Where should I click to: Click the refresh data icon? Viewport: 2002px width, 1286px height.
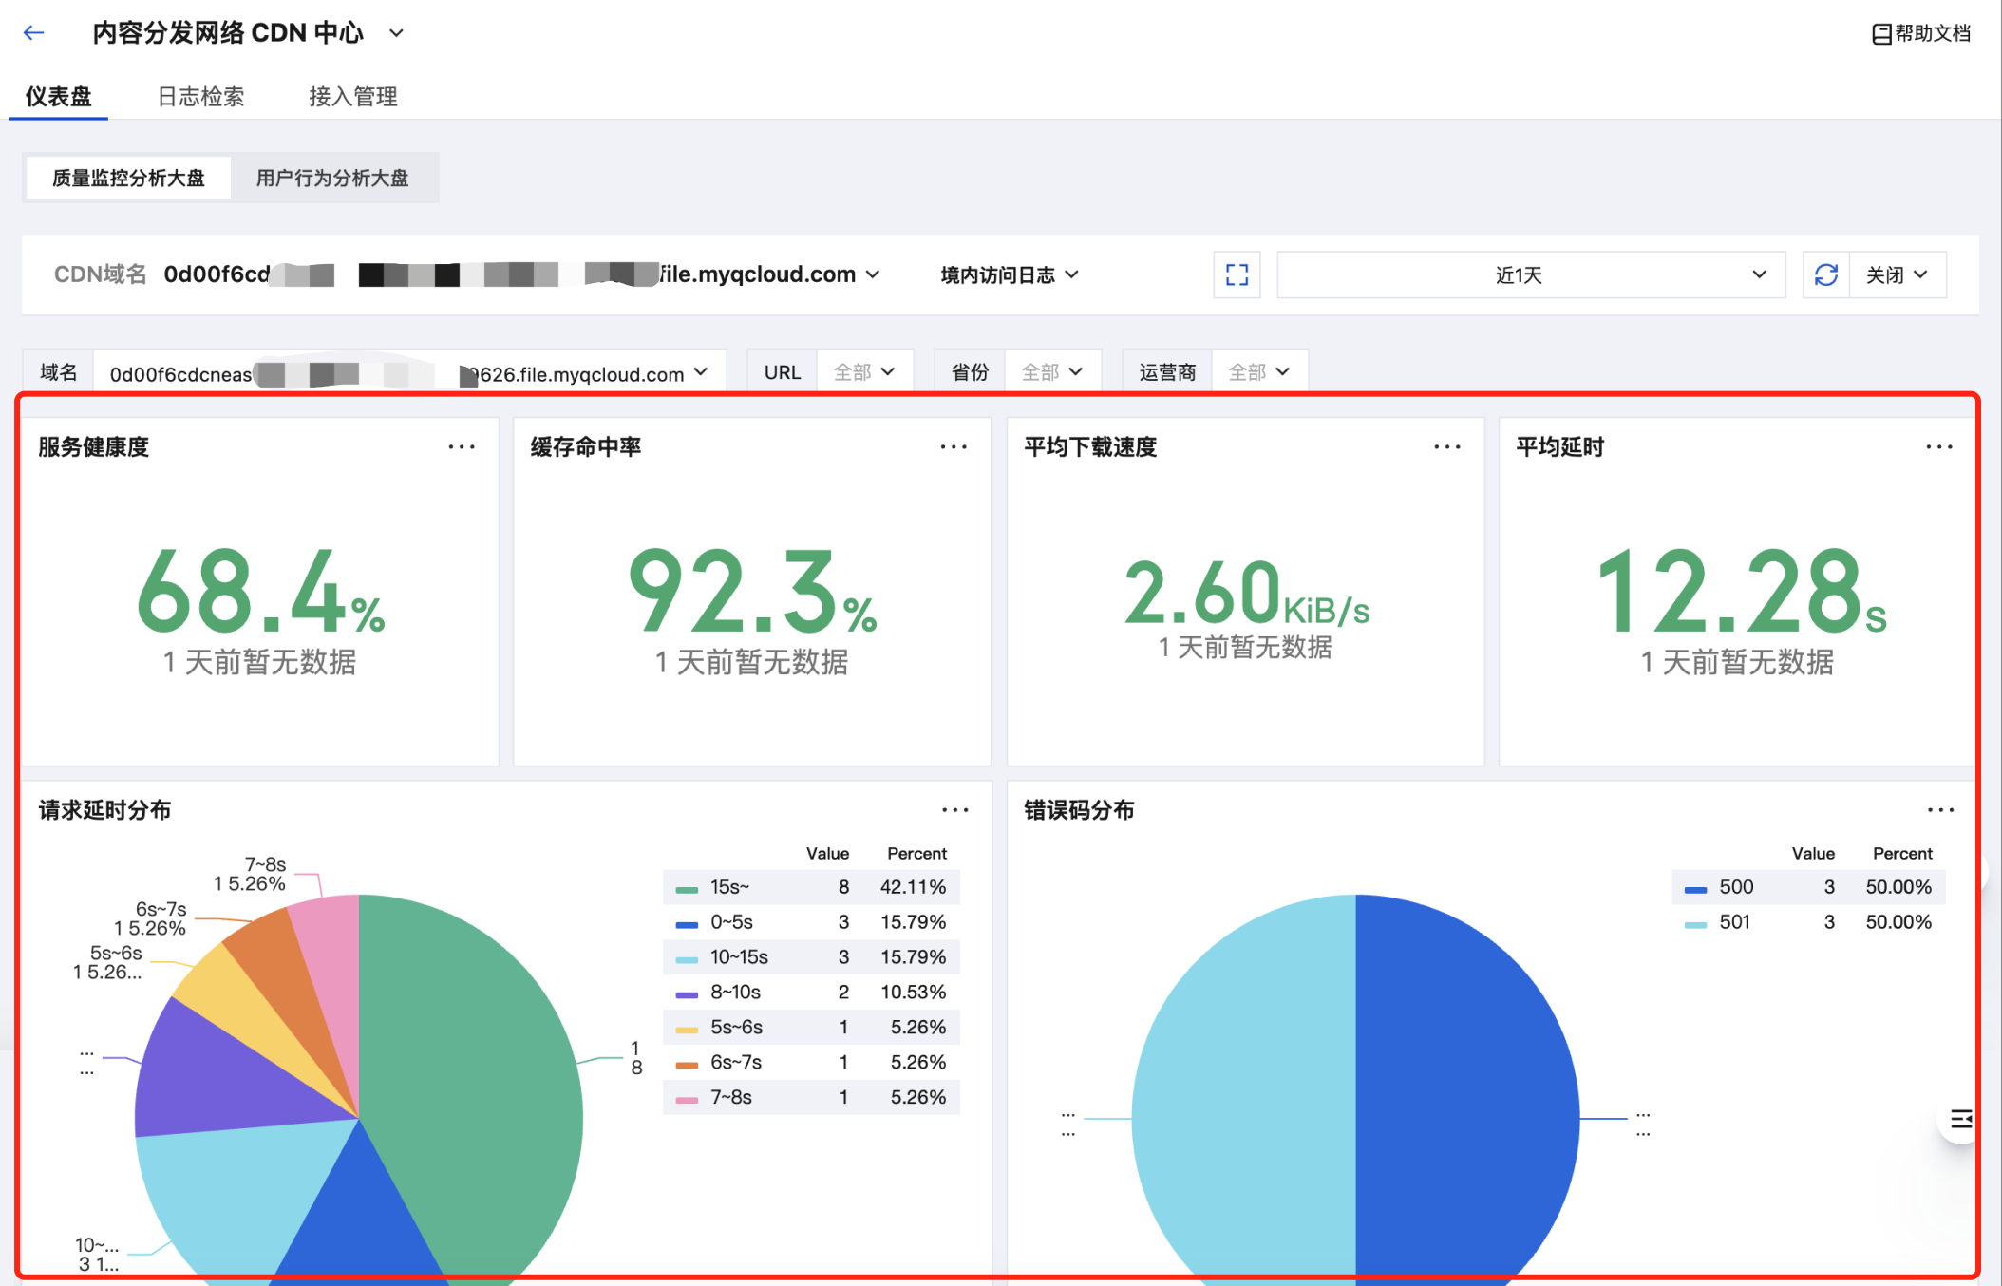coord(1825,275)
